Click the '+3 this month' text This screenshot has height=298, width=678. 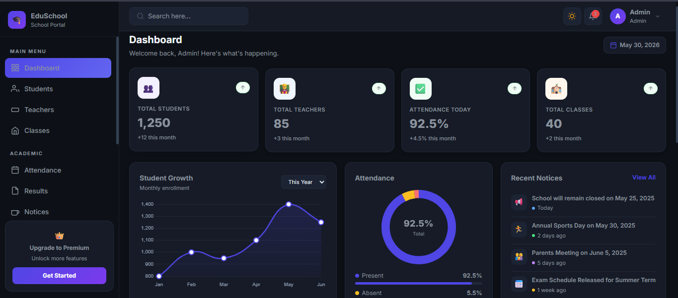(x=292, y=138)
